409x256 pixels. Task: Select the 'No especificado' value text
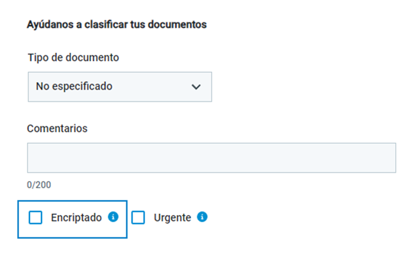click(x=74, y=86)
